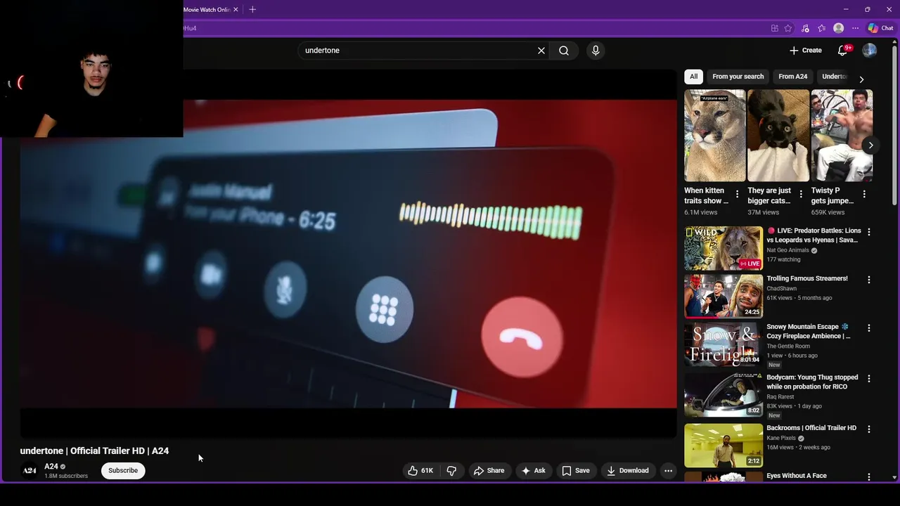Click the Nat Geo Animals channel name

click(x=788, y=250)
